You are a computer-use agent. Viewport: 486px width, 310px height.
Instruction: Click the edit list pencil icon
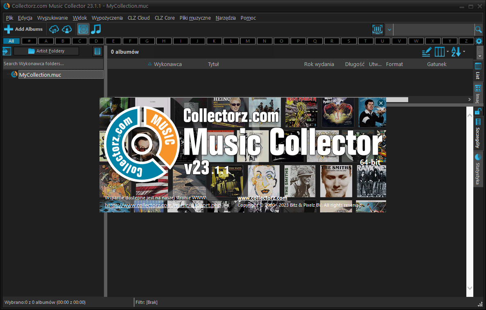coord(427,52)
